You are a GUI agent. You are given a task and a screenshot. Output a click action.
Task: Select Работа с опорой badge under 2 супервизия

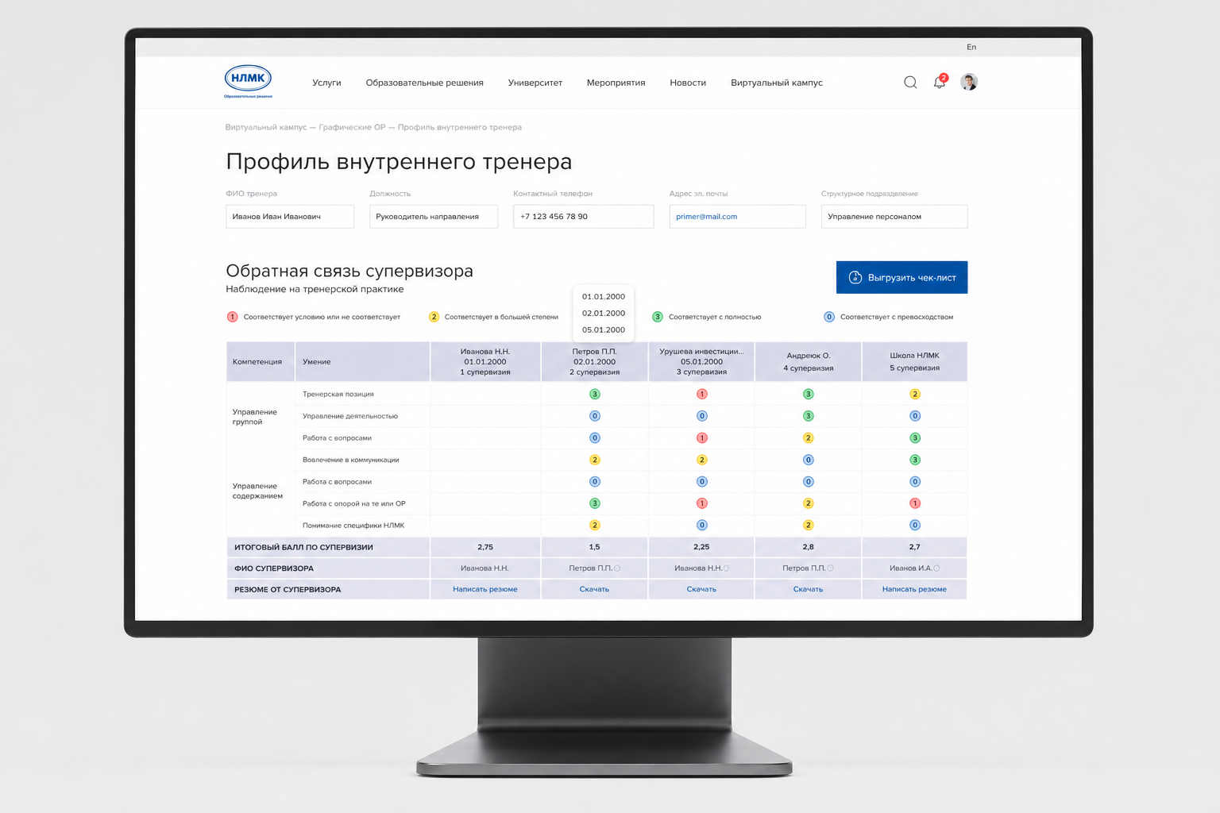(x=595, y=503)
